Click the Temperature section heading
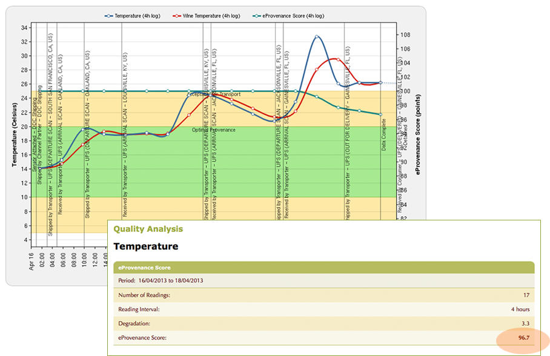550x356 pixels. coord(145,246)
